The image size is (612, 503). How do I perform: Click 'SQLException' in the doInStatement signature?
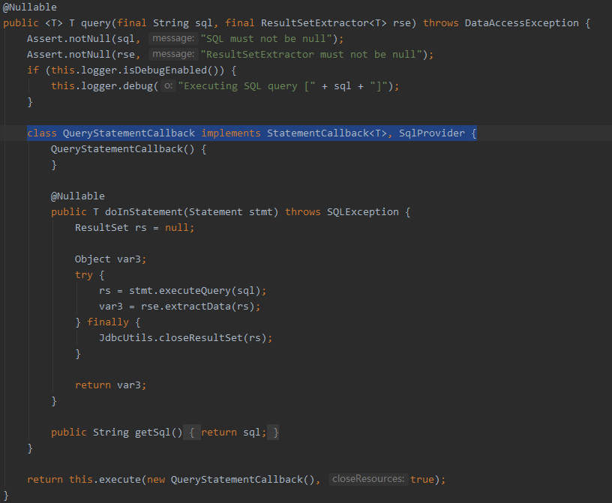pyautogui.click(x=362, y=212)
